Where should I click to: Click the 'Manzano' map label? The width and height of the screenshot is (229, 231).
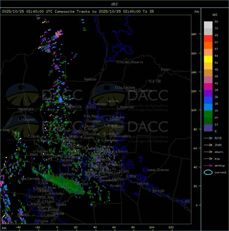click(23, 215)
